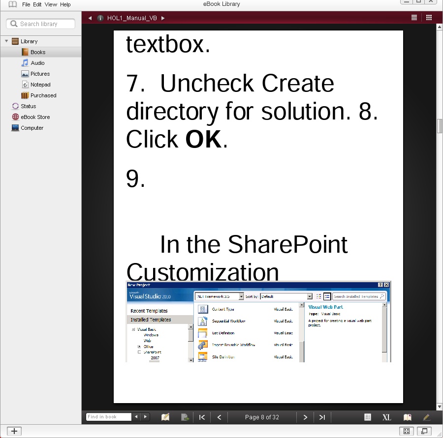Open the Help menu

[65, 4]
